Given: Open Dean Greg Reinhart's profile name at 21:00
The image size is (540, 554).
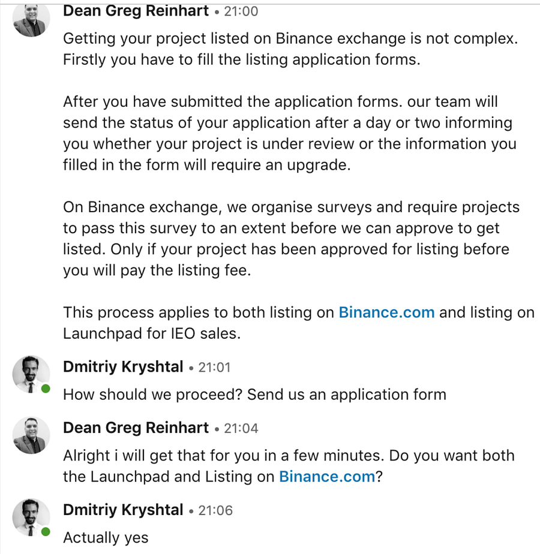Looking at the screenshot, I should point(136,11).
